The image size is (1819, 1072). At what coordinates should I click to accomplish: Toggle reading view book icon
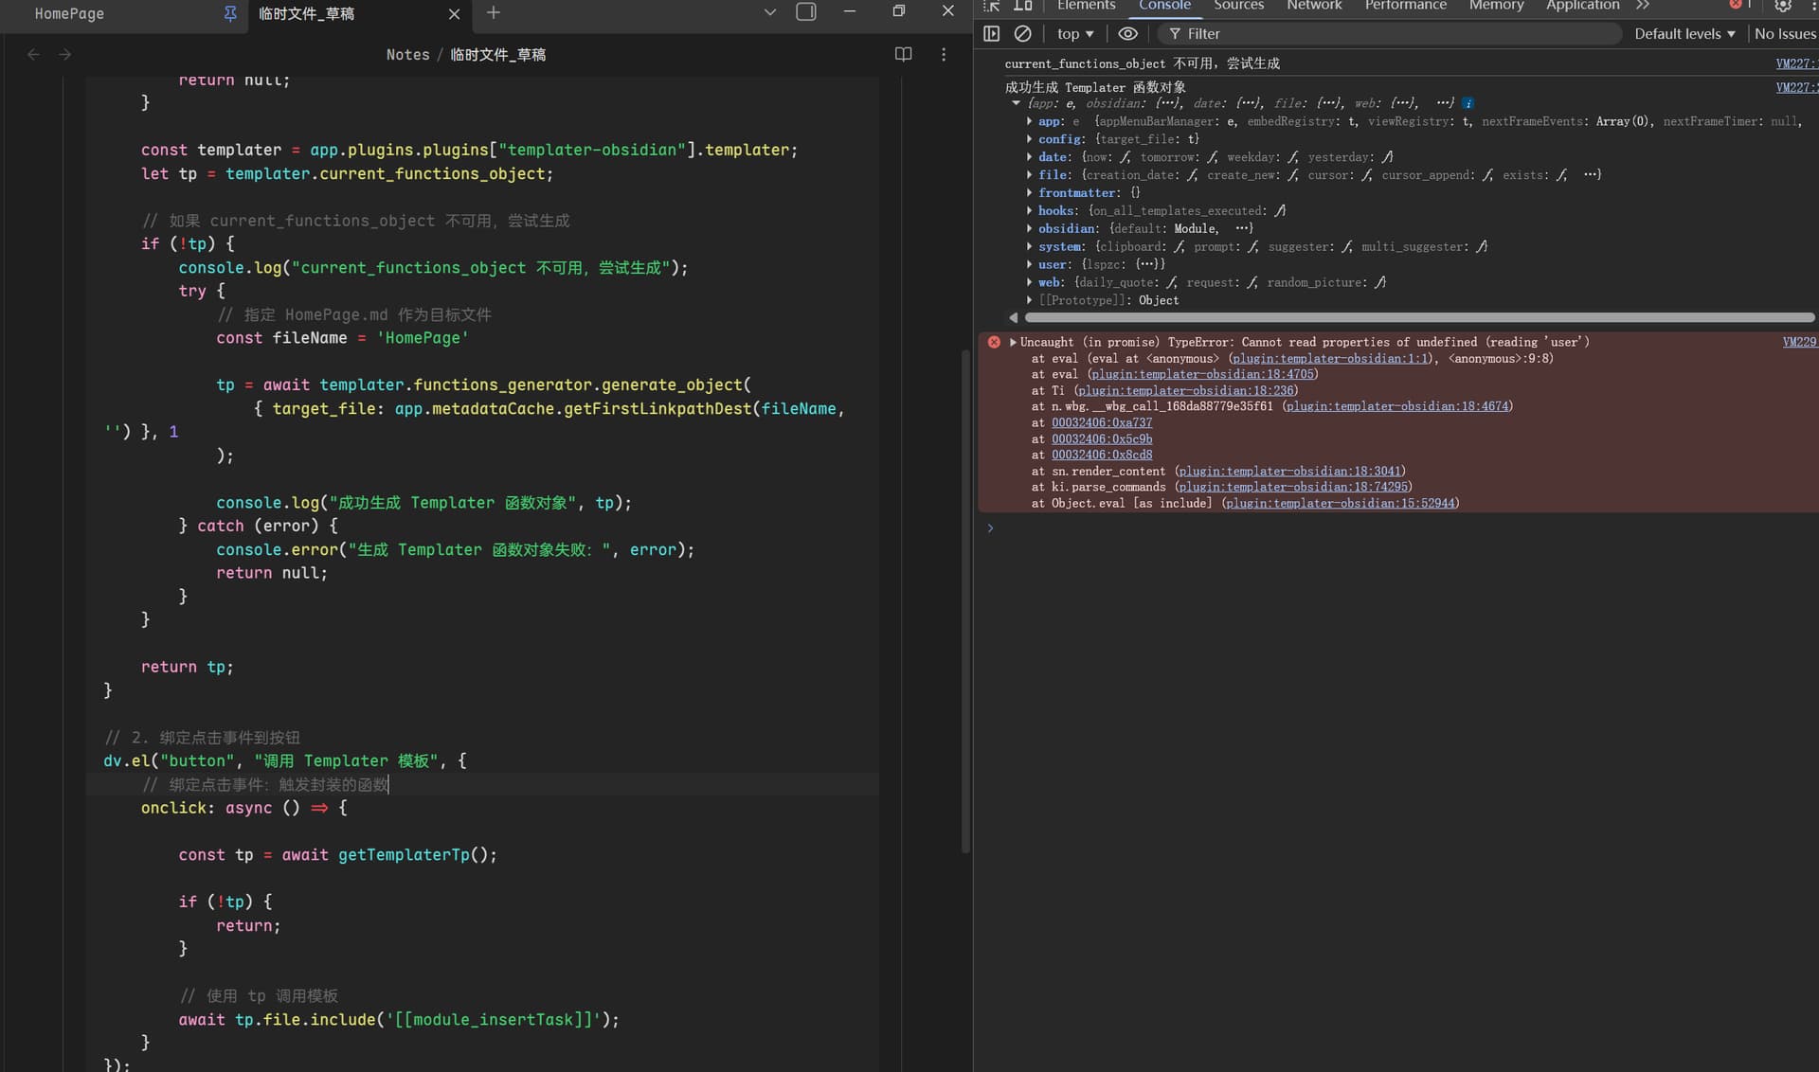click(903, 54)
